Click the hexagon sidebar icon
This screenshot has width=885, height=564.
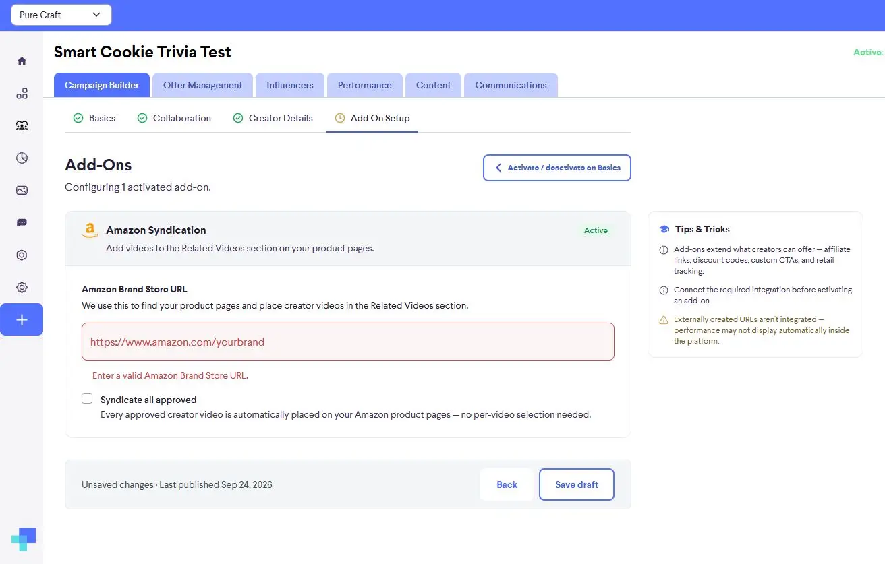tap(22, 255)
